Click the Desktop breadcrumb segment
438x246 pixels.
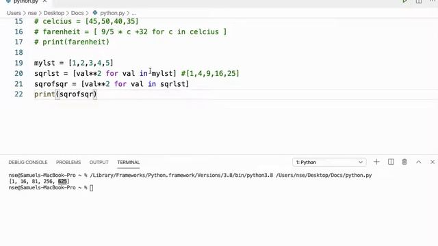pos(53,13)
